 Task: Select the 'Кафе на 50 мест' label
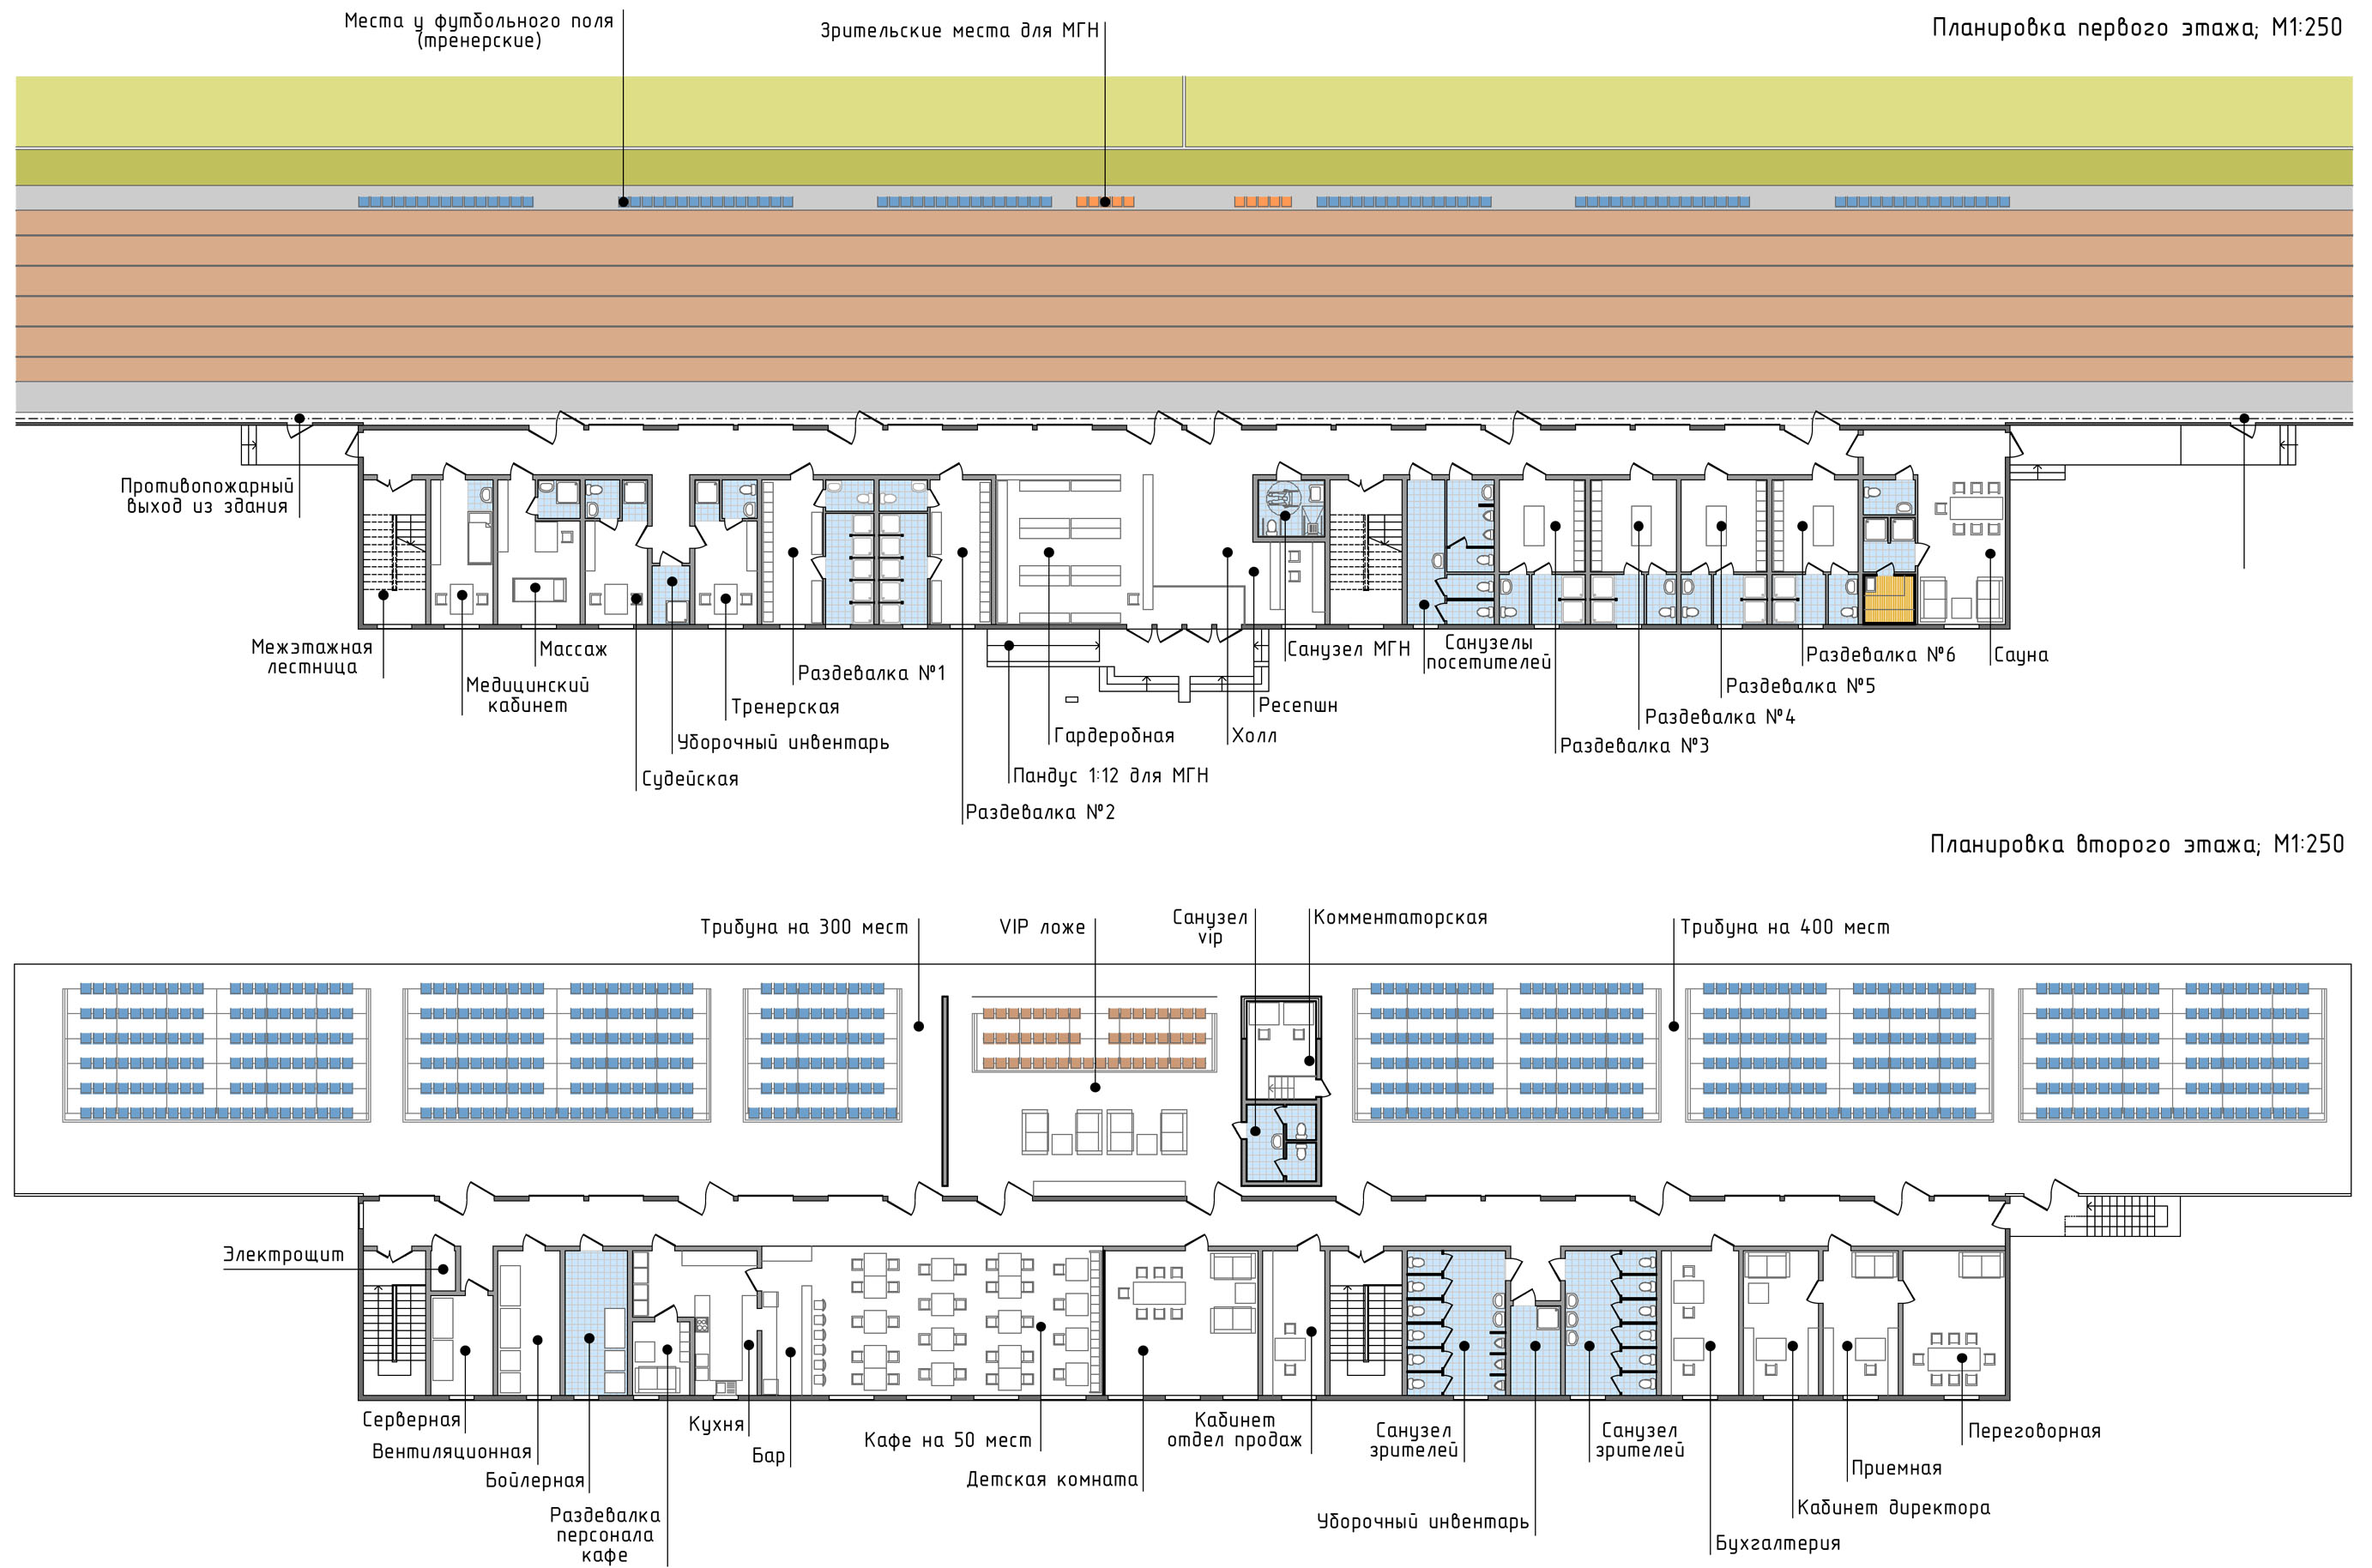948,1441
